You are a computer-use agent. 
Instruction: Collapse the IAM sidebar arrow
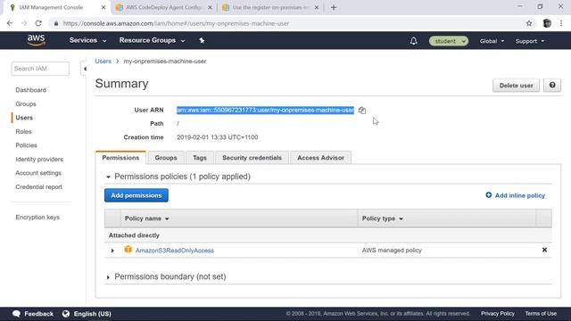(x=85, y=69)
